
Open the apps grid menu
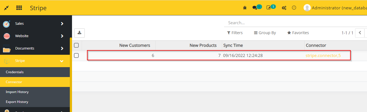[19, 8]
